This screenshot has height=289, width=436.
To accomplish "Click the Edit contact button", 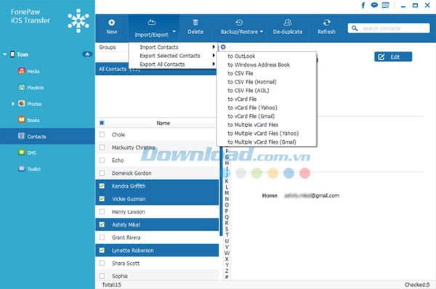I will coord(393,57).
